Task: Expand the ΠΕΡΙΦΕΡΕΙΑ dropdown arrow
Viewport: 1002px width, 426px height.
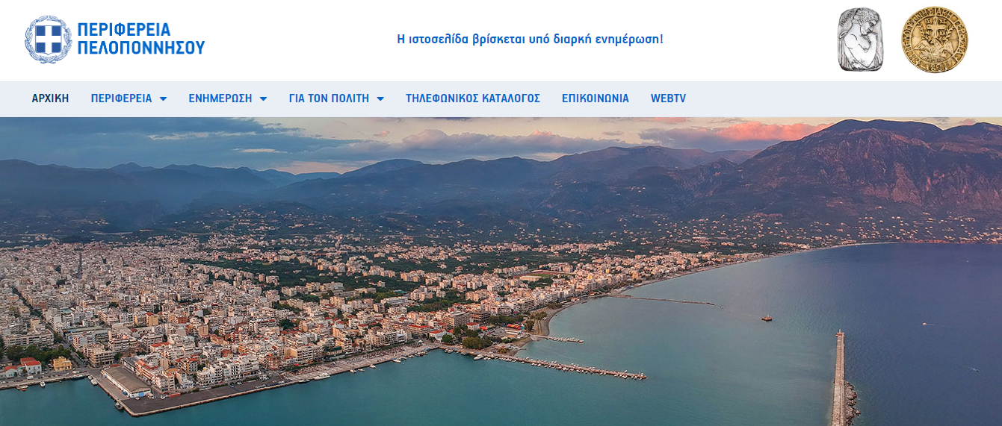Action: [163, 99]
